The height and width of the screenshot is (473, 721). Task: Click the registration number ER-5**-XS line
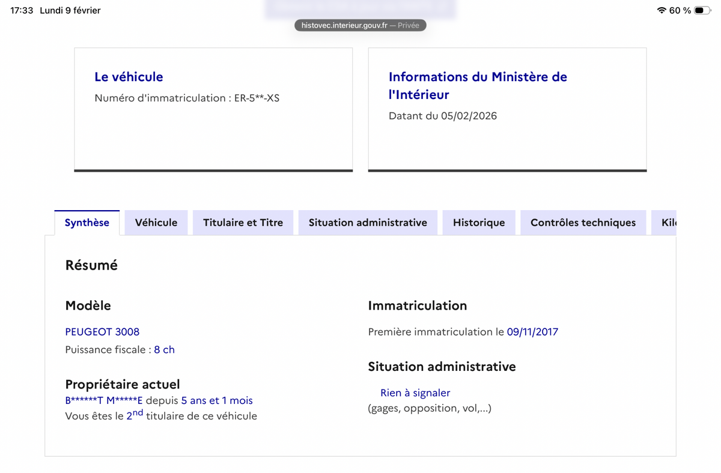[x=187, y=98]
